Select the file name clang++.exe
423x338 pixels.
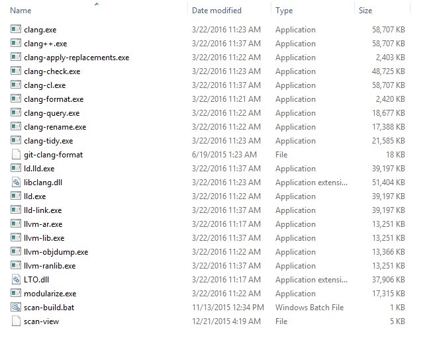coord(45,44)
